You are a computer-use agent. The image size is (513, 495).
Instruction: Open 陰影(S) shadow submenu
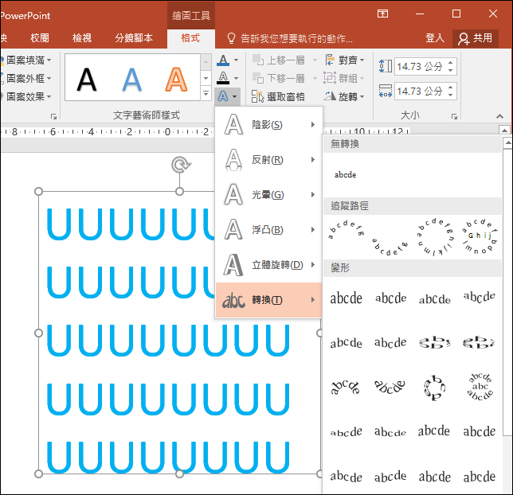[268, 125]
